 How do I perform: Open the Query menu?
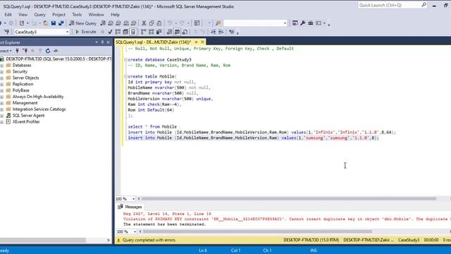pyautogui.click(x=39, y=14)
